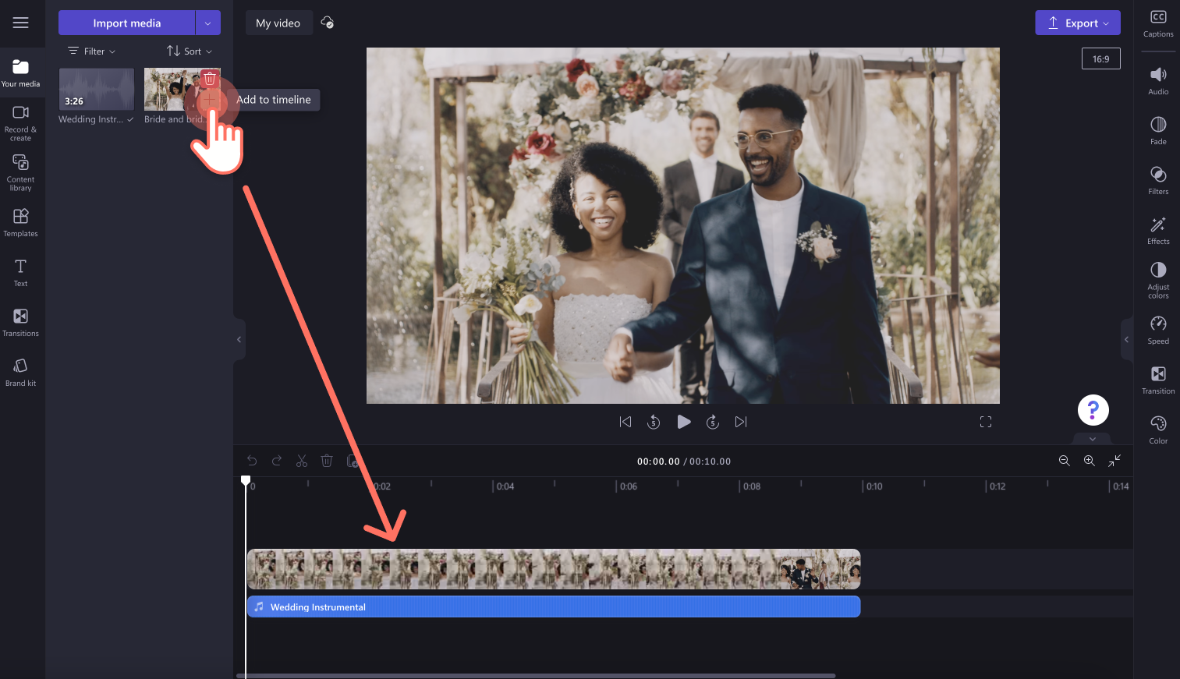Viewport: 1180px width, 679px height.
Task: Click the timeline playhead handle
Action: [x=246, y=481]
